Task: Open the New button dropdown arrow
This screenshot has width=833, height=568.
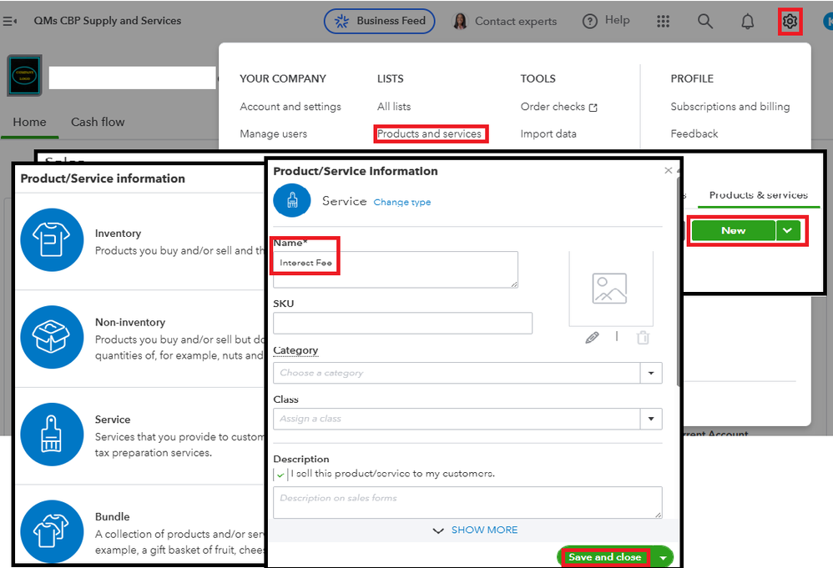Action: point(788,231)
